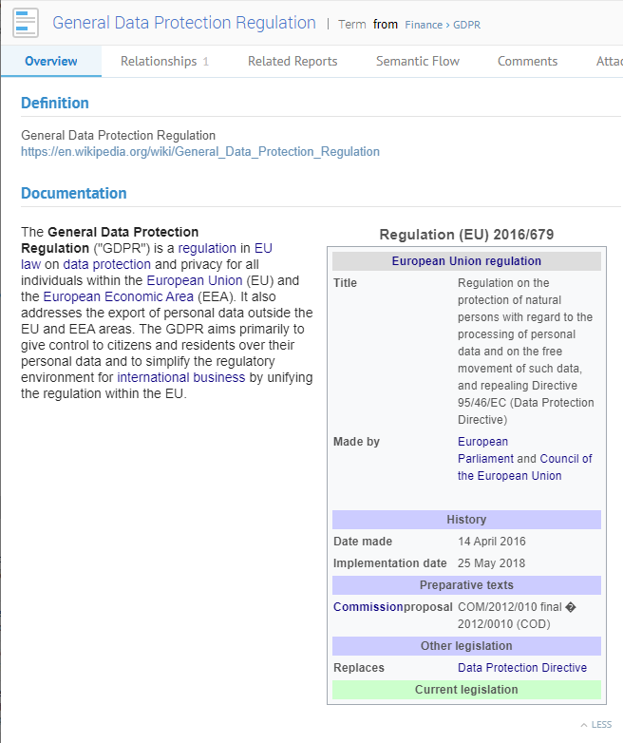Click the 'international business' link
Viewport: 623px width, 743px height.
(x=180, y=377)
